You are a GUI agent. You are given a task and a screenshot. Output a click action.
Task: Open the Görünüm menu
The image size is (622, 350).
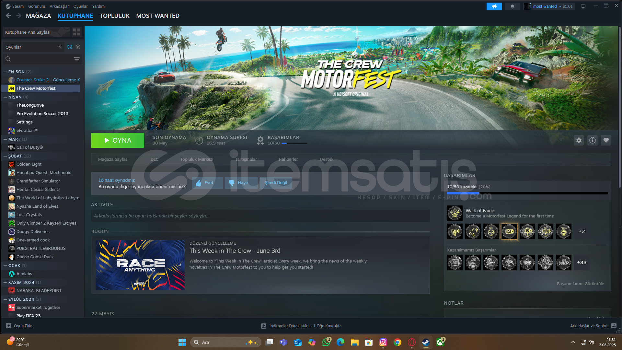tap(37, 6)
